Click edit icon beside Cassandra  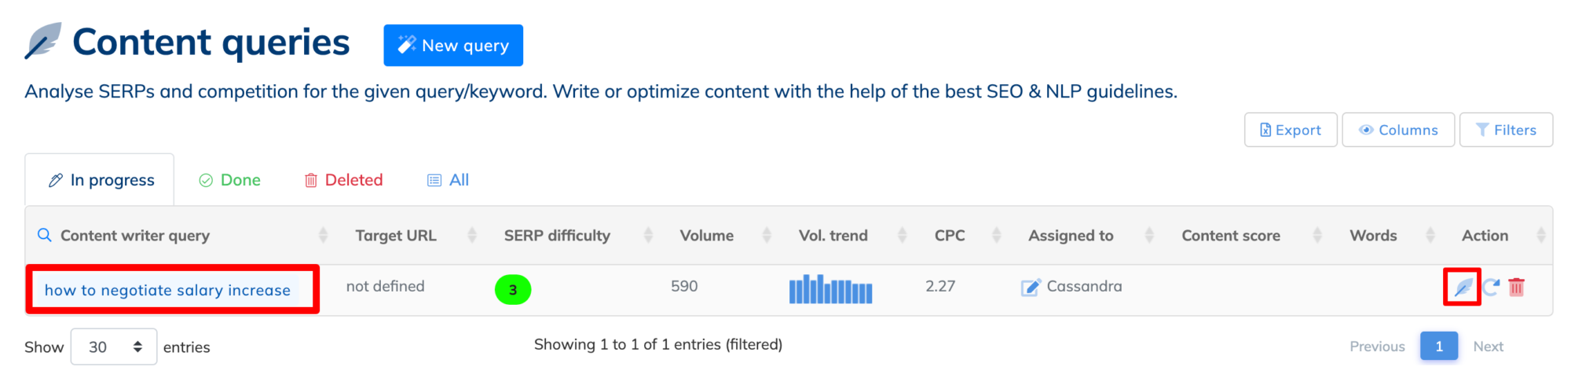pyautogui.click(x=1031, y=288)
